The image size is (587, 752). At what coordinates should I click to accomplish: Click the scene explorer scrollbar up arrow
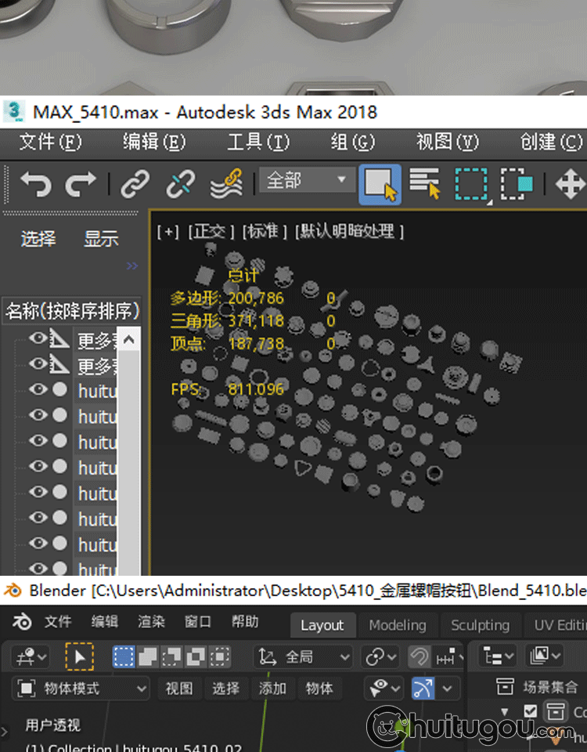tap(130, 338)
